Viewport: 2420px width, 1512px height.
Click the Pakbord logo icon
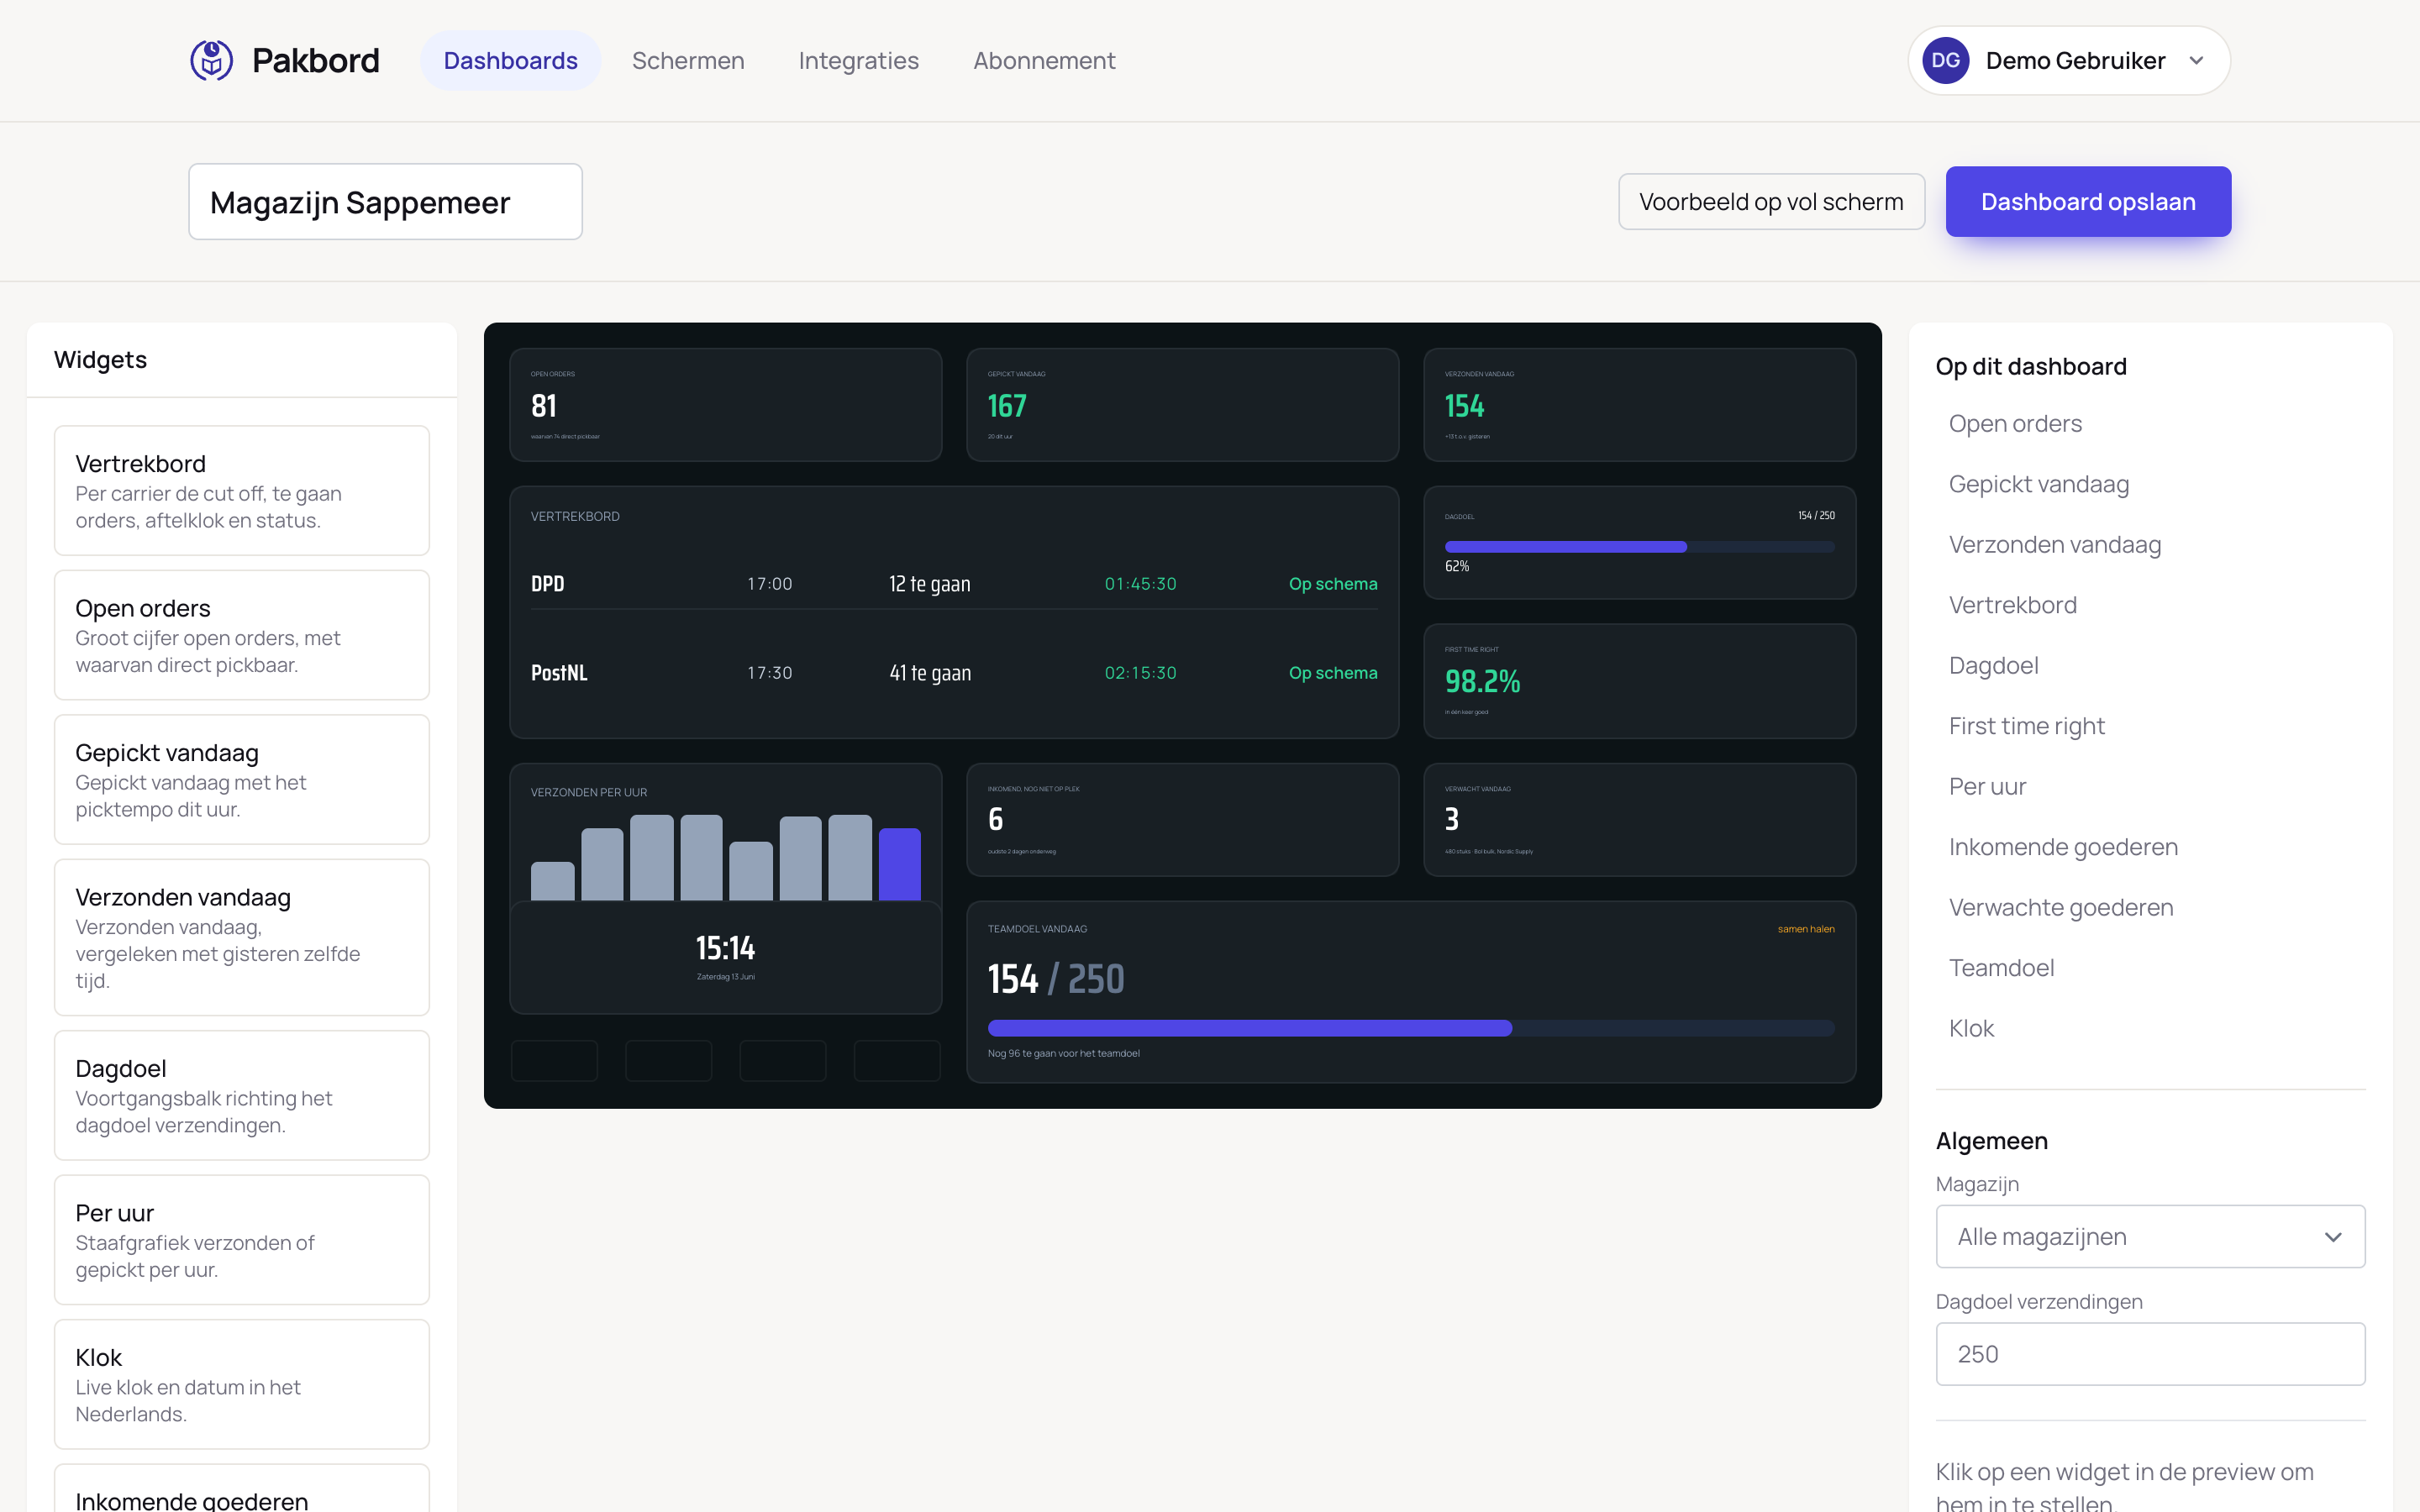coord(211,60)
